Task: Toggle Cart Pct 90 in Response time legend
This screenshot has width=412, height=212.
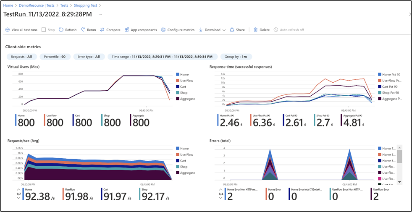Action: (388, 87)
